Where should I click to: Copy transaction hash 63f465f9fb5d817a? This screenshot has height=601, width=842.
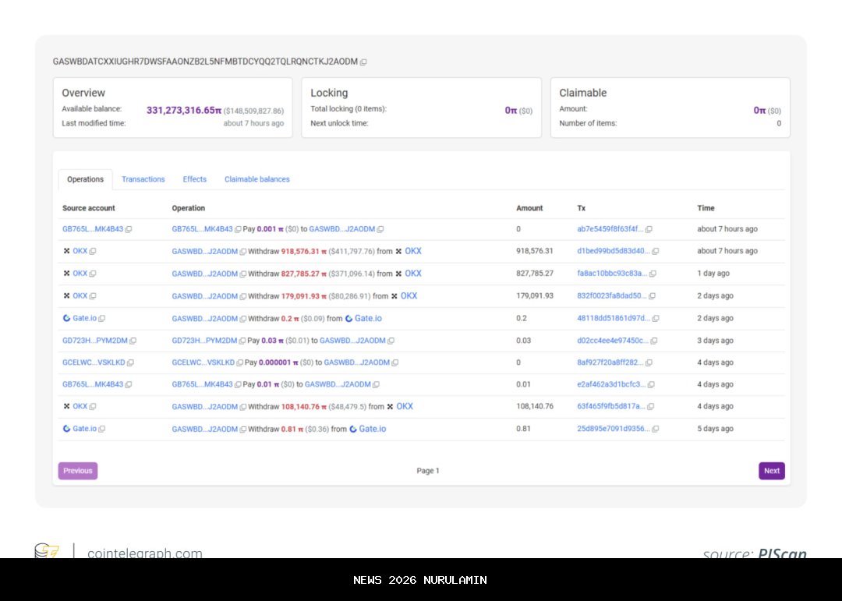tap(650, 406)
